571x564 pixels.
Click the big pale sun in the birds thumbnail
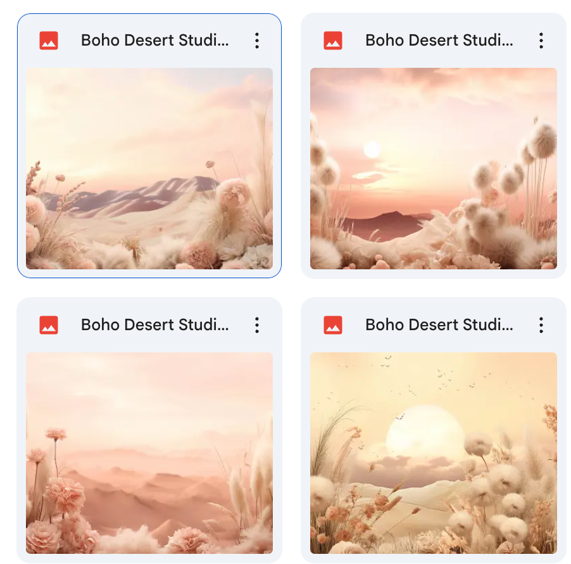click(x=425, y=430)
